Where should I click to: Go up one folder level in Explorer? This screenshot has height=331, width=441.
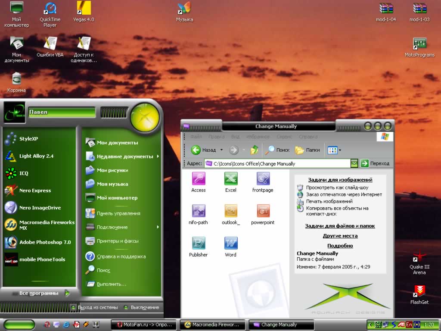[x=254, y=150]
